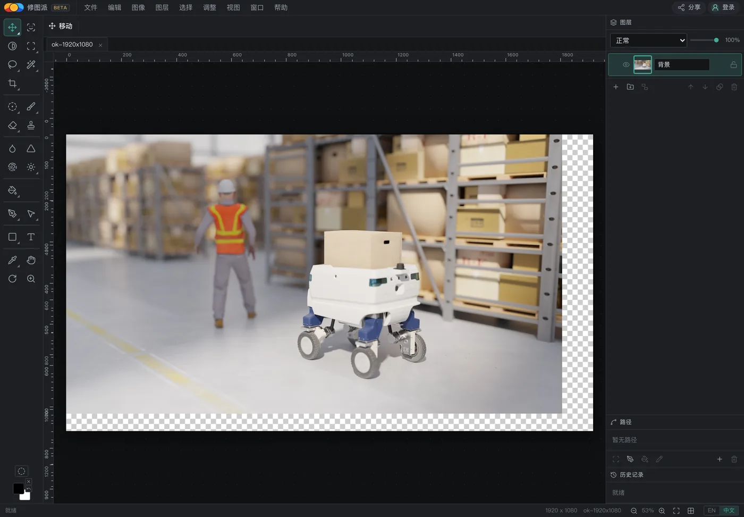Hide the 背景 layer visibility eye
The height and width of the screenshot is (517, 744).
pyautogui.click(x=626, y=65)
